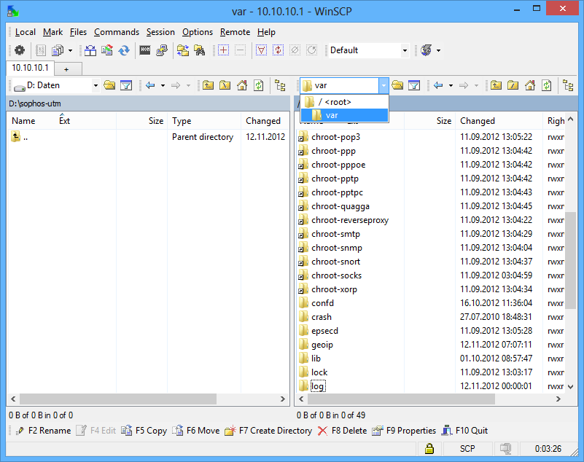Go to local home directory icon

242,85
